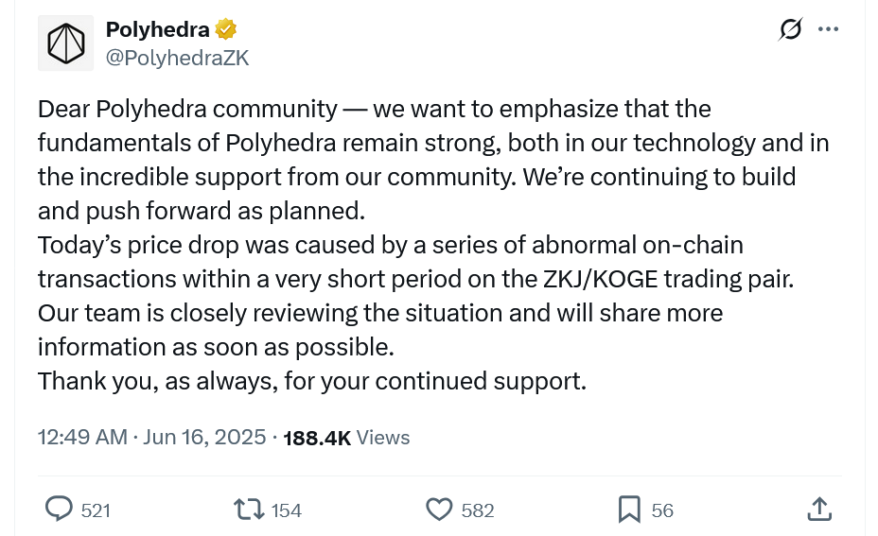Open the three-dot more options menu
Image resolution: width=878 pixels, height=536 pixels.
pos(829,29)
